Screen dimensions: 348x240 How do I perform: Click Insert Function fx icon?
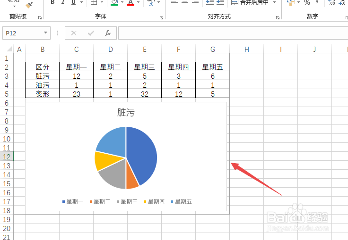coord(108,33)
